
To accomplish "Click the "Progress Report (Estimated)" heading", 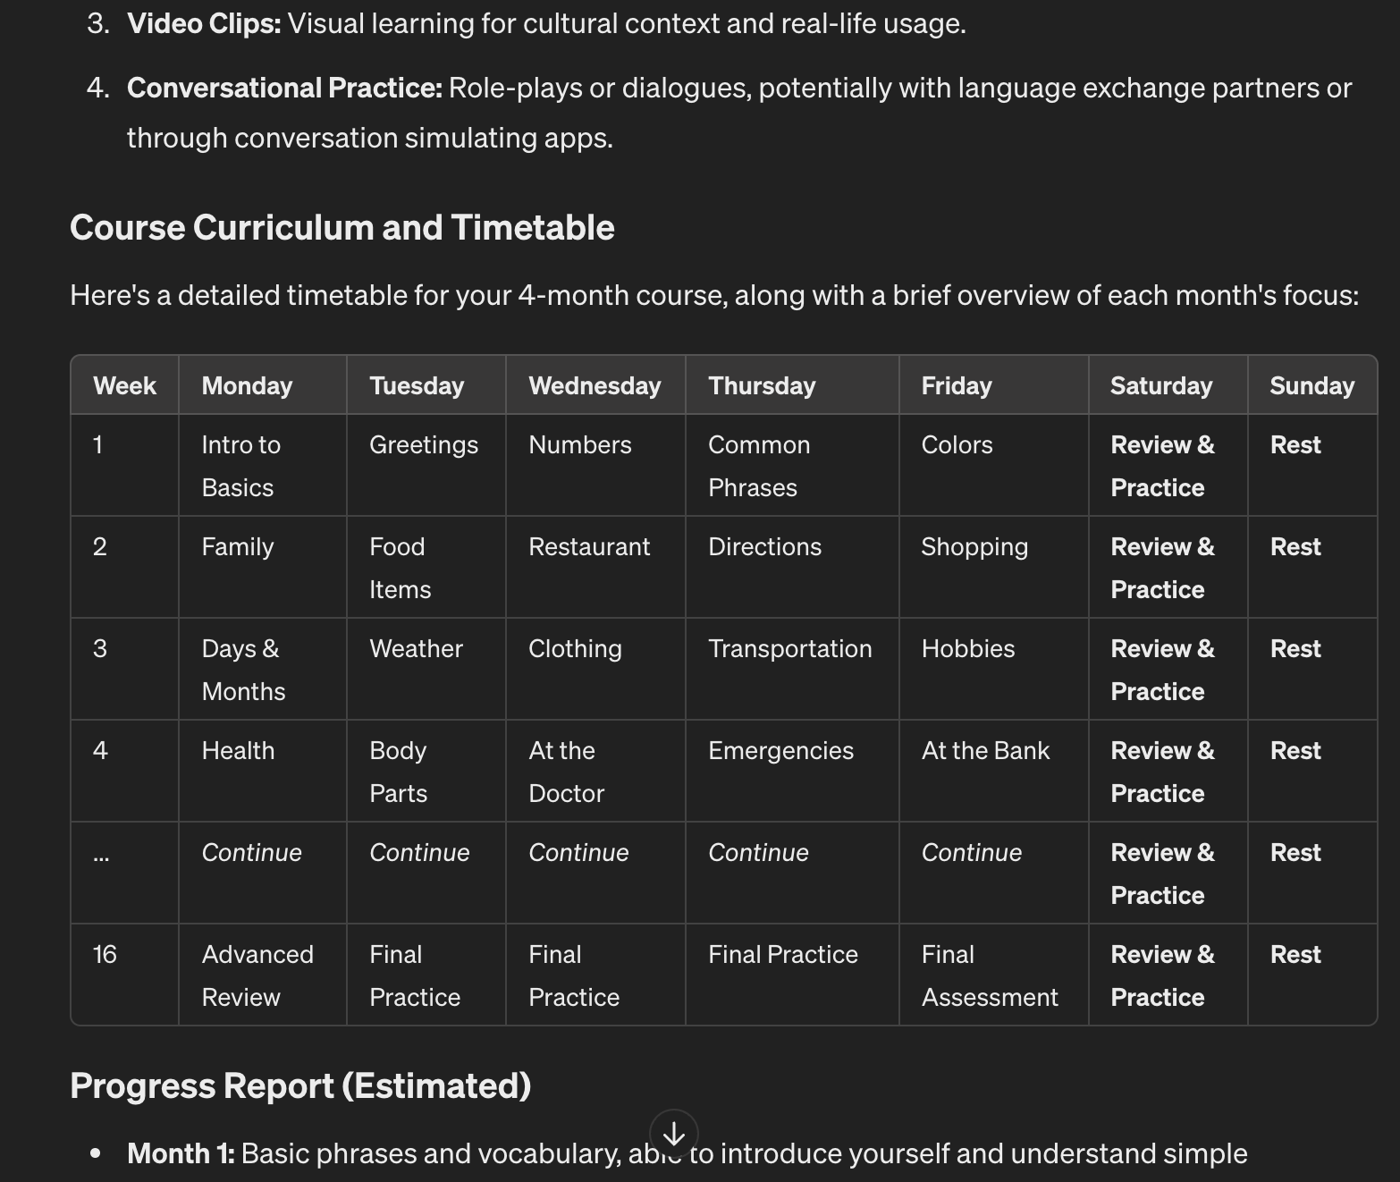I will point(300,1085).
